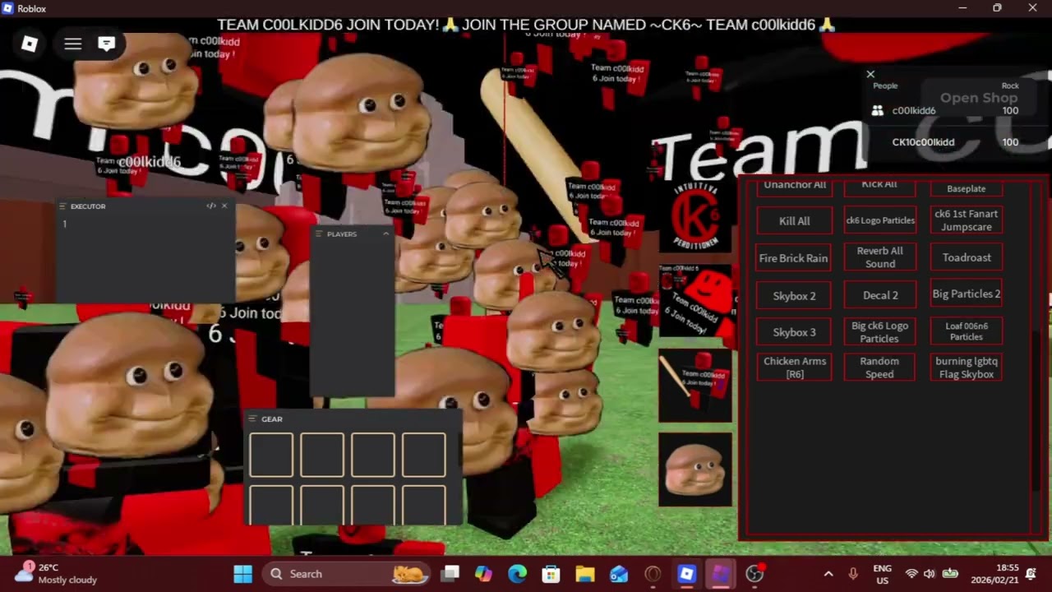Select the first gear slot in top row
1052x592 pixels.
(271, 455)
